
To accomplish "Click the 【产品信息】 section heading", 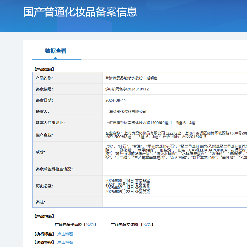I will coord(44,69).
